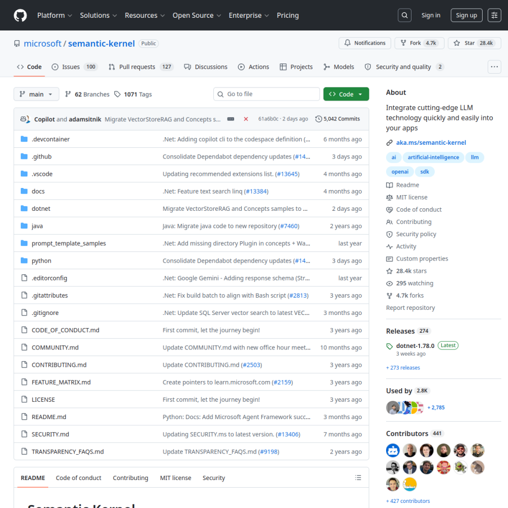
Task: Open the aka.ms/semantic-kernel link
Action: click(x=431, y=143)
